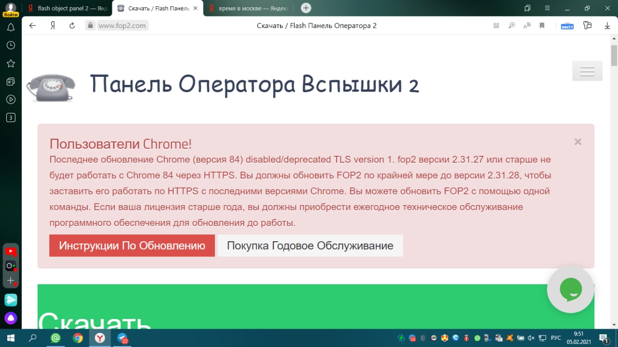
Task: Open Yandex home Я button
Action: point(53,26)
